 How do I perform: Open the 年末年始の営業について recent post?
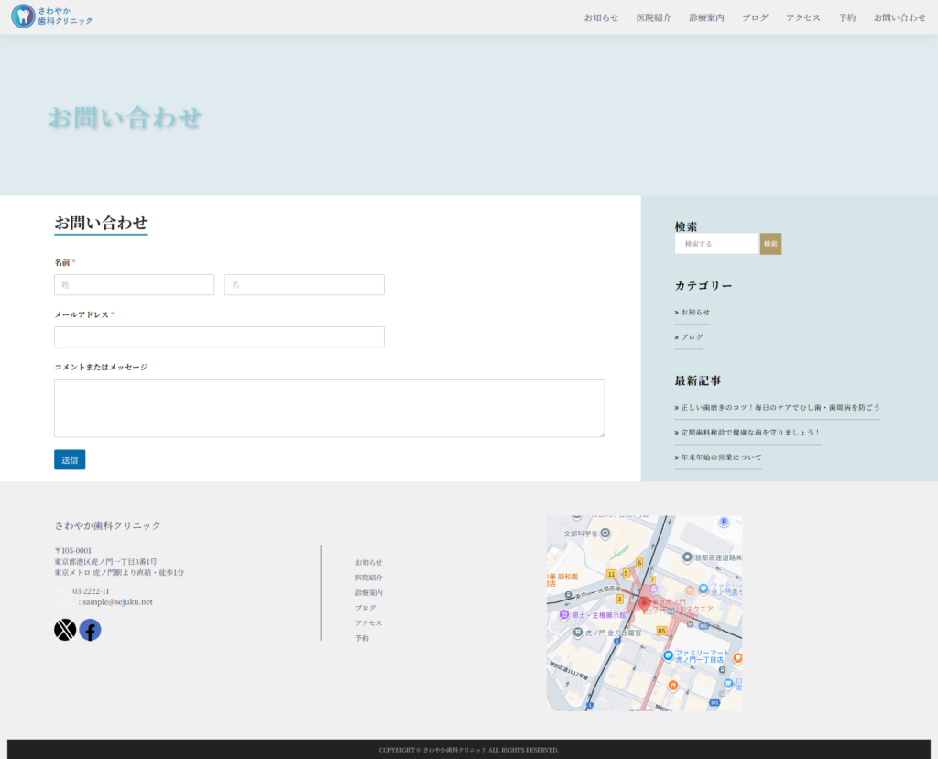[x=721, y=457]
